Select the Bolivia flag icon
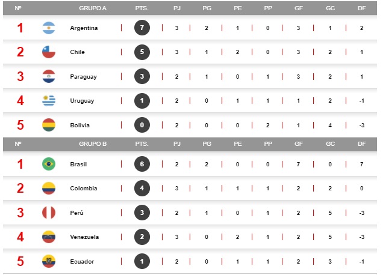The height and width of the screenshot is (275, 383). point(49,125)
